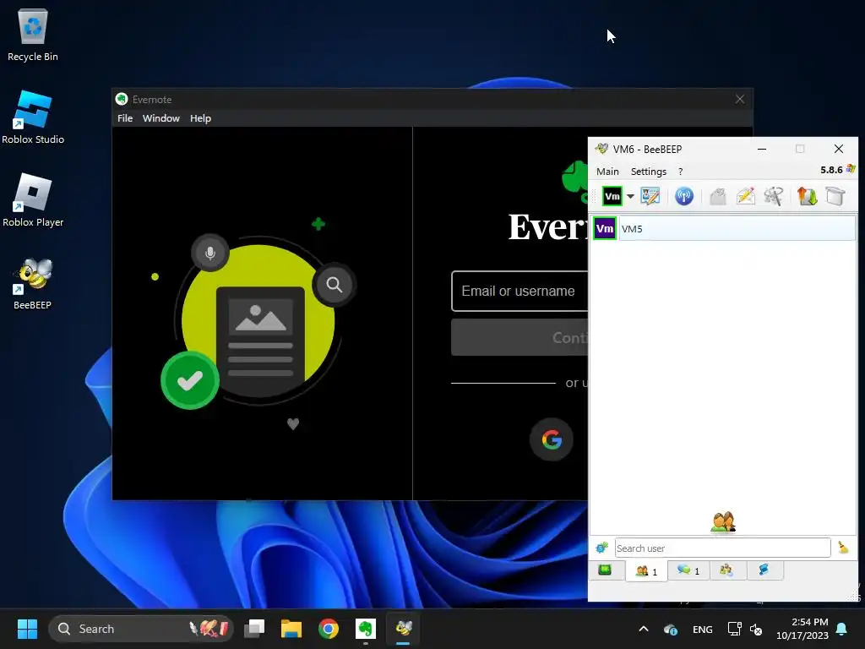Viewport: 865px width, 649px height.
Task: Click the ENG language indicator
Action: [x=702, y=629]
